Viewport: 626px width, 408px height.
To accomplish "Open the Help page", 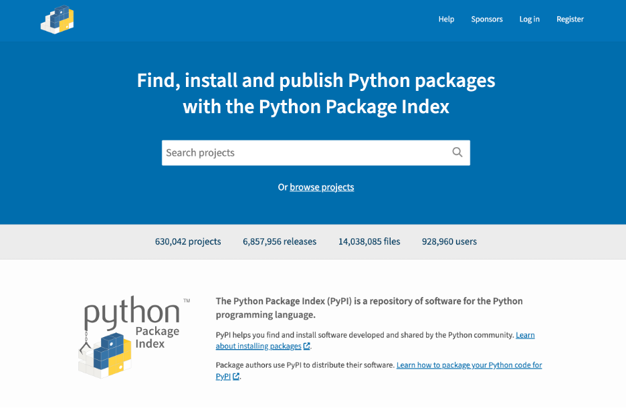I will coord(446,19).
